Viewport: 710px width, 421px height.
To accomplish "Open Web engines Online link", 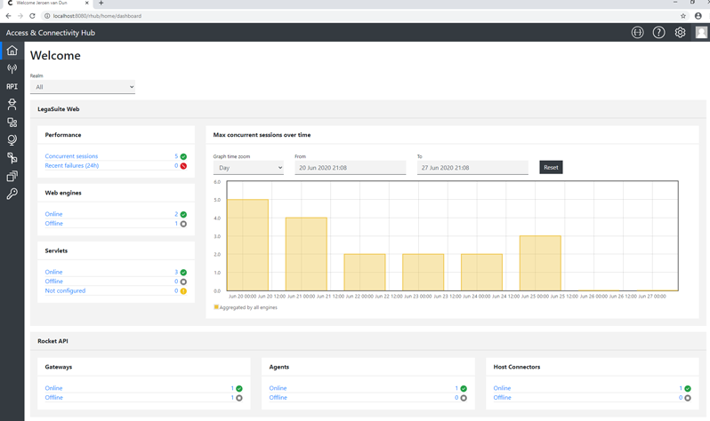I will tap(53, 214).
